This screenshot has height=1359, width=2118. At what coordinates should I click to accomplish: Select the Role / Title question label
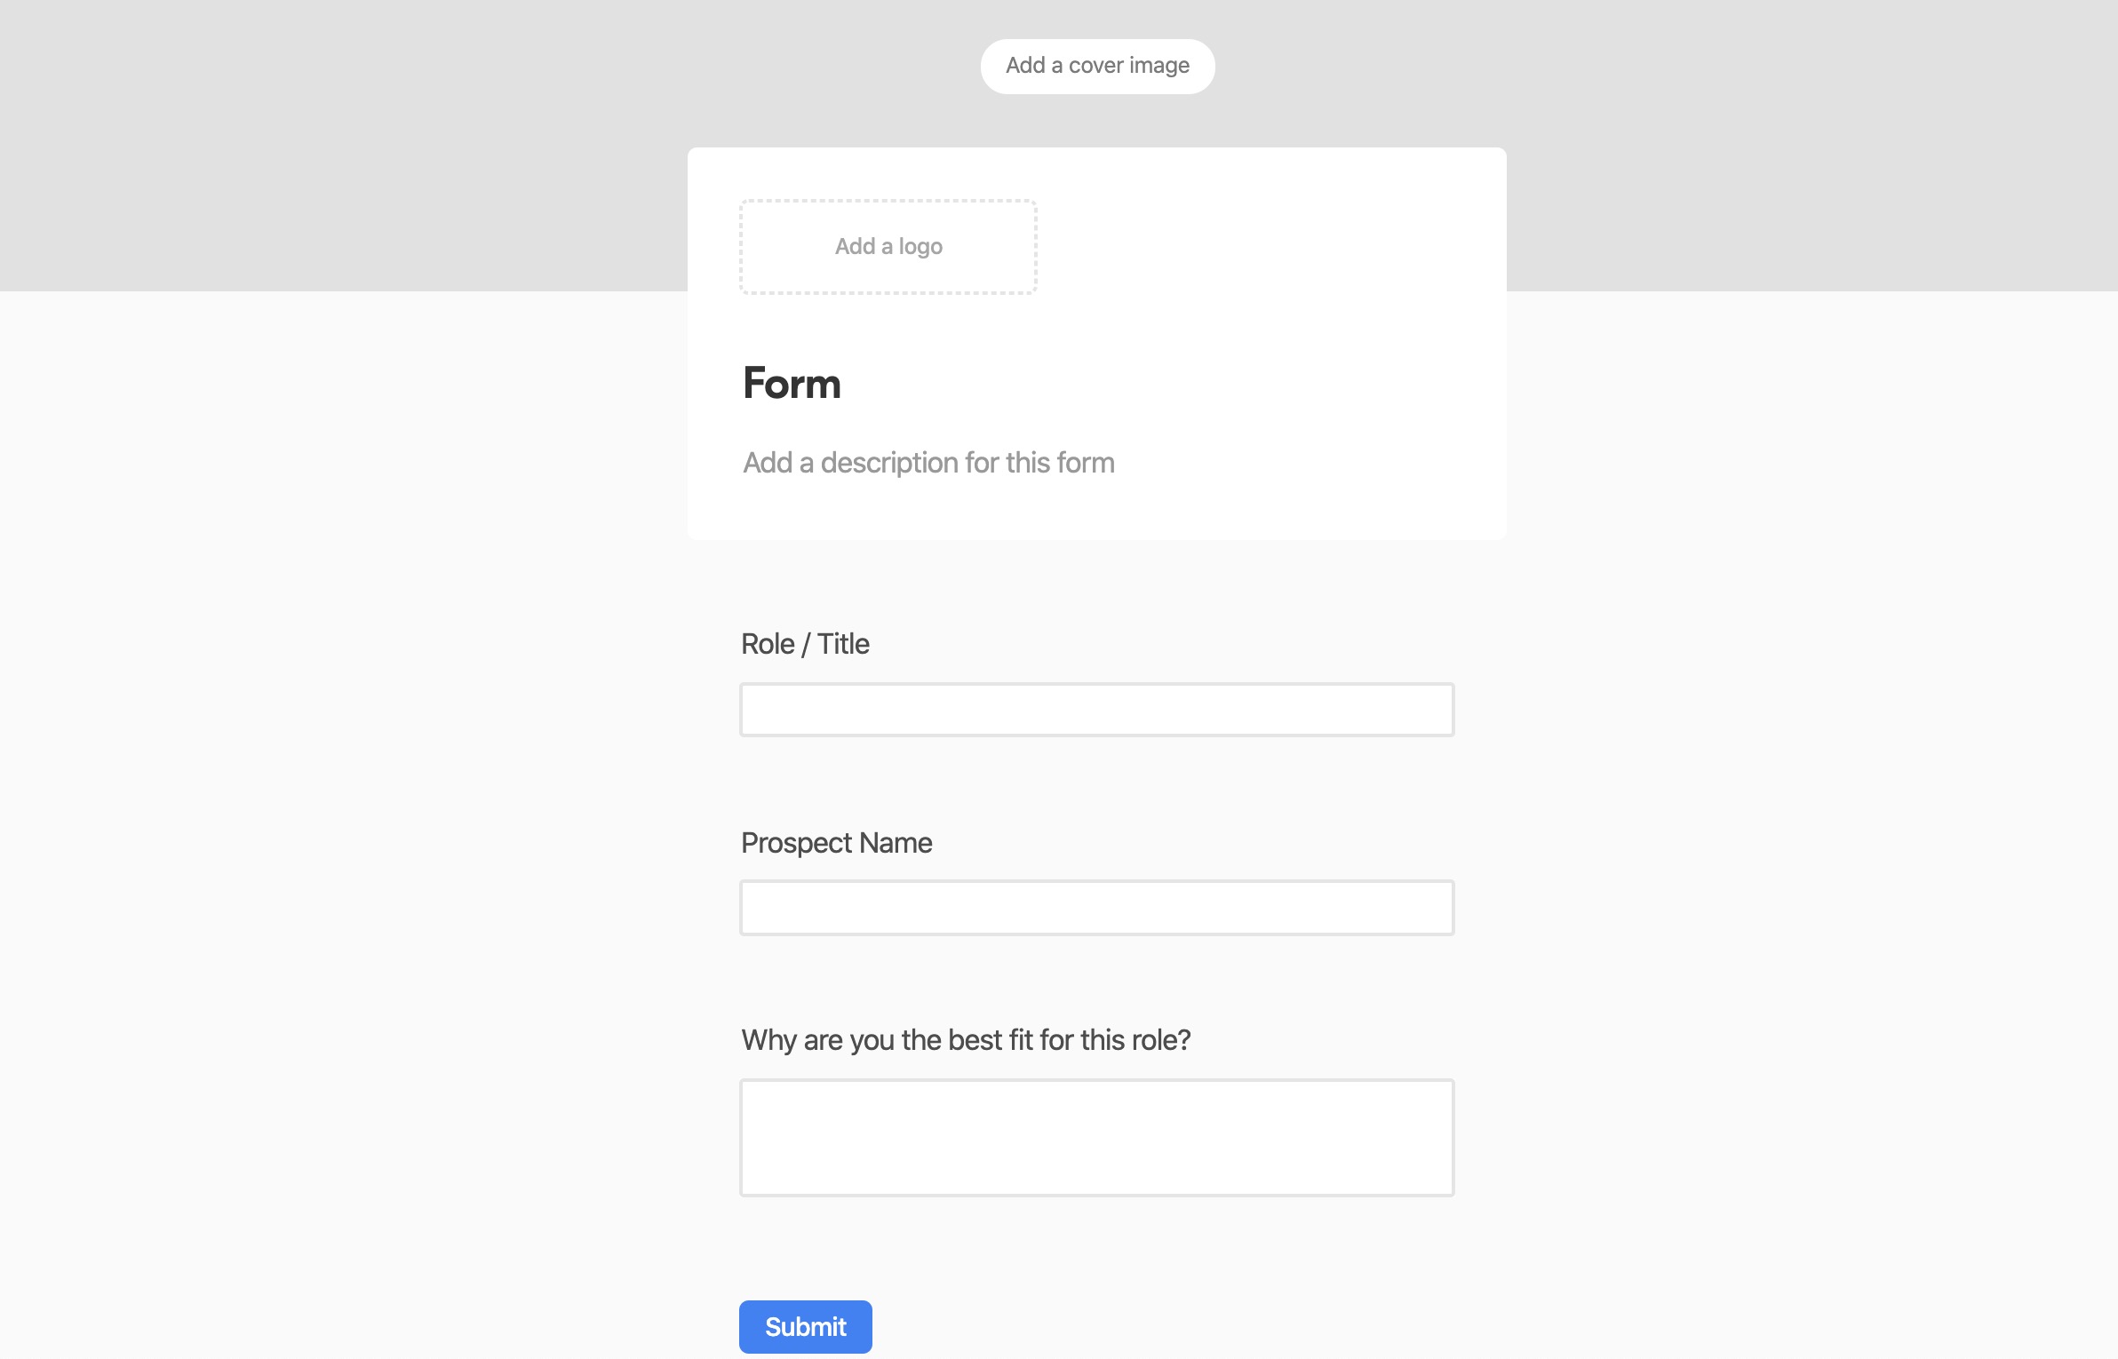pos(805,644)
